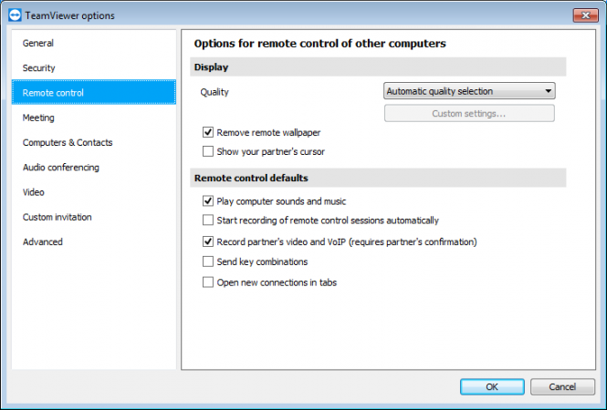Viewport: 607px width, 410px height.
Task: Select the Remote control category
Action: pyautogui.click(x=94, y=92)
